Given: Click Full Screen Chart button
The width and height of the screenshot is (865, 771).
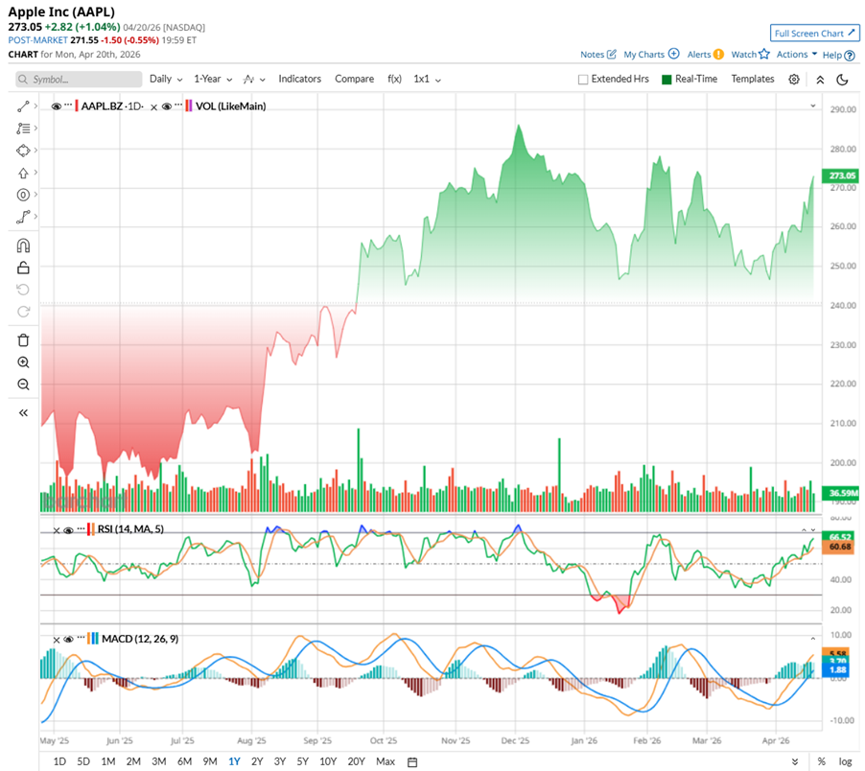Looking at the screenshot, I should 814,34.
